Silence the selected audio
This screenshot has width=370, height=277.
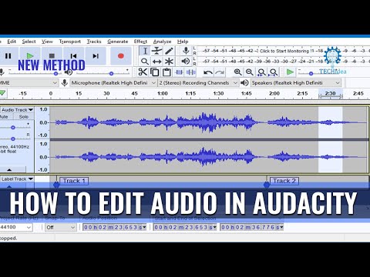[190, 72]
